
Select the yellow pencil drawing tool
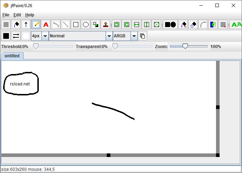click(36, 25)
